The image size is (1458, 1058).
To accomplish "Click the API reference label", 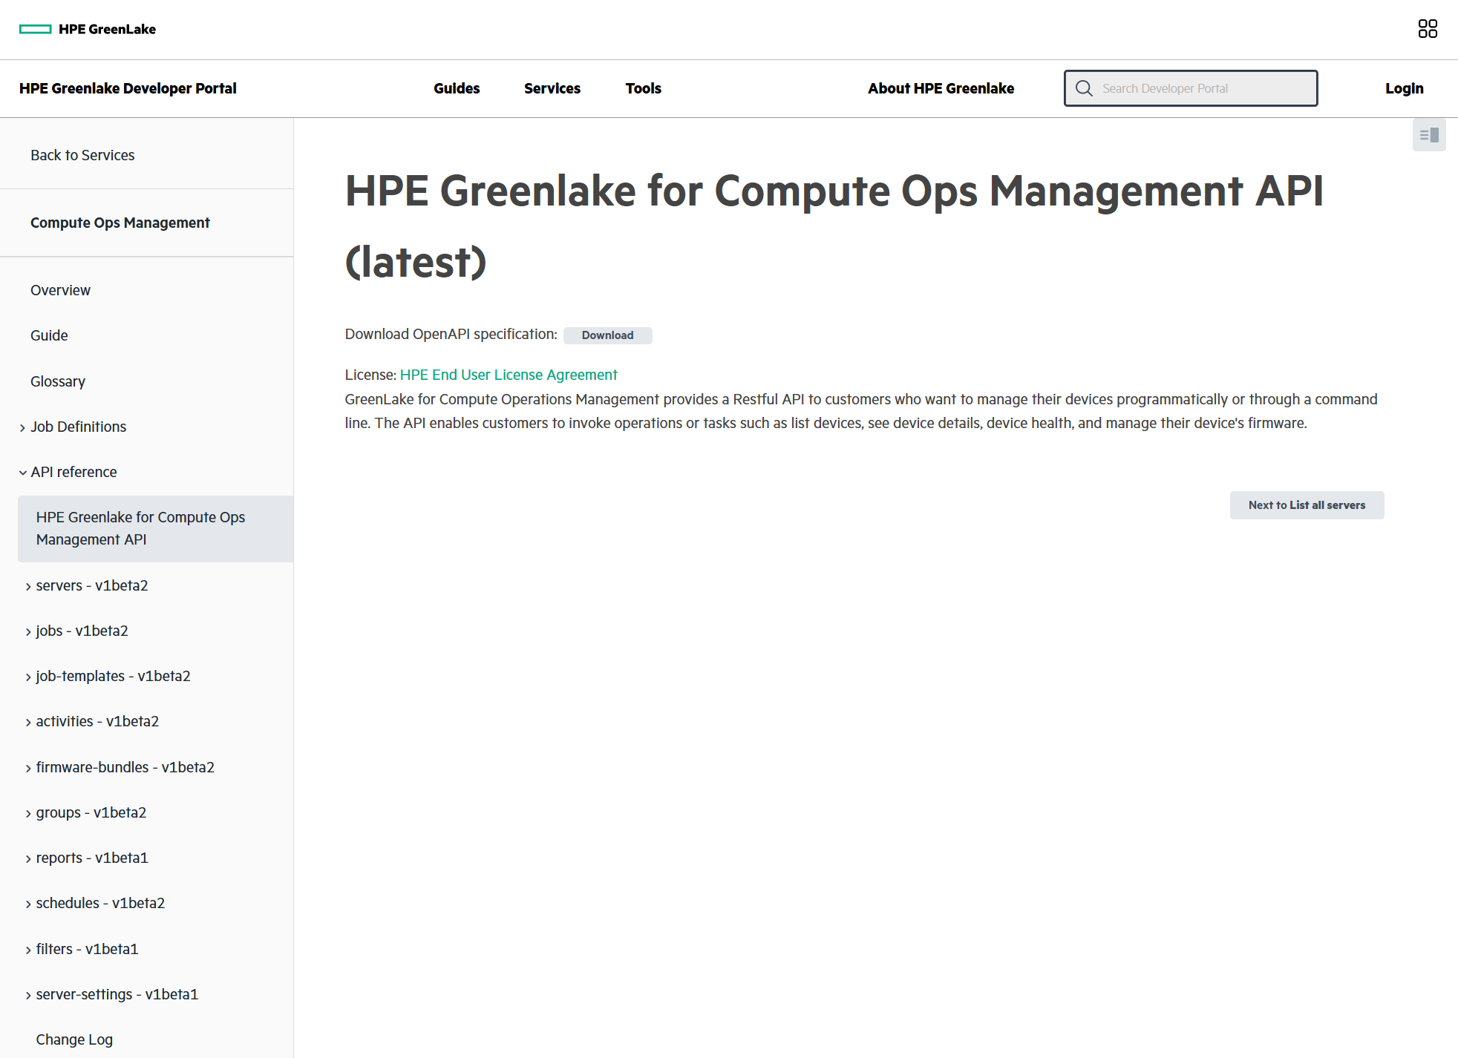I will tap(73, 472).
